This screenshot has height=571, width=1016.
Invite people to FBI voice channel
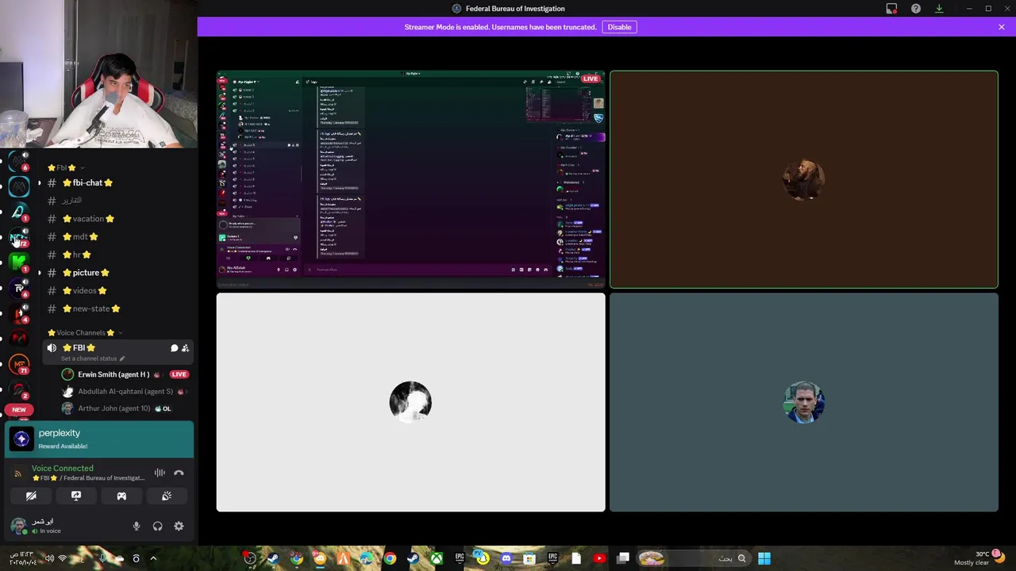(x=185, y=348)
